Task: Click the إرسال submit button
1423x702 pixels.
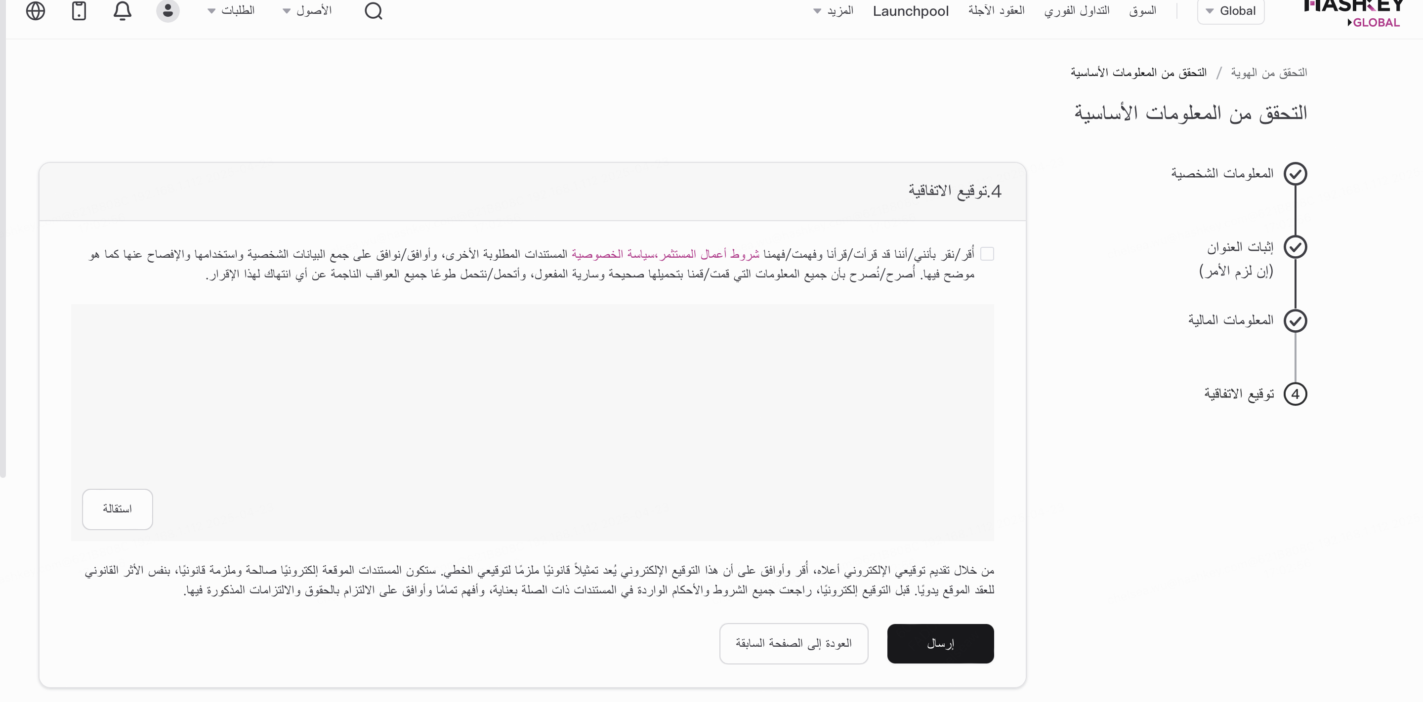Action: tap(940, 644)
